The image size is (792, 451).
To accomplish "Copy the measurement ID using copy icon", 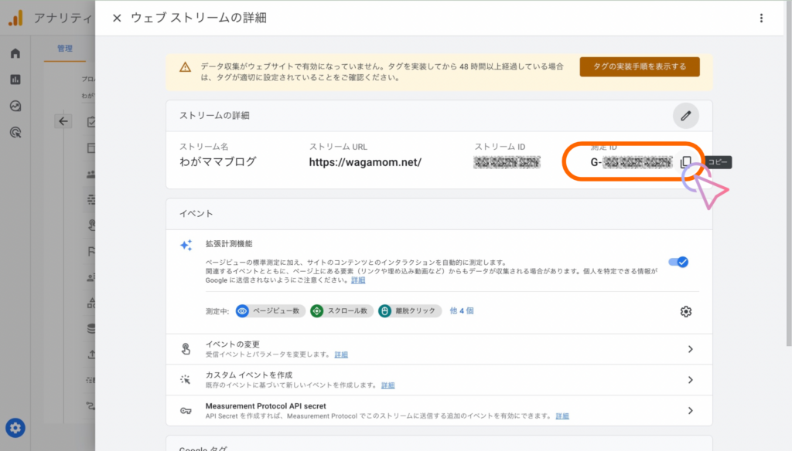I will tap(685, 162).
